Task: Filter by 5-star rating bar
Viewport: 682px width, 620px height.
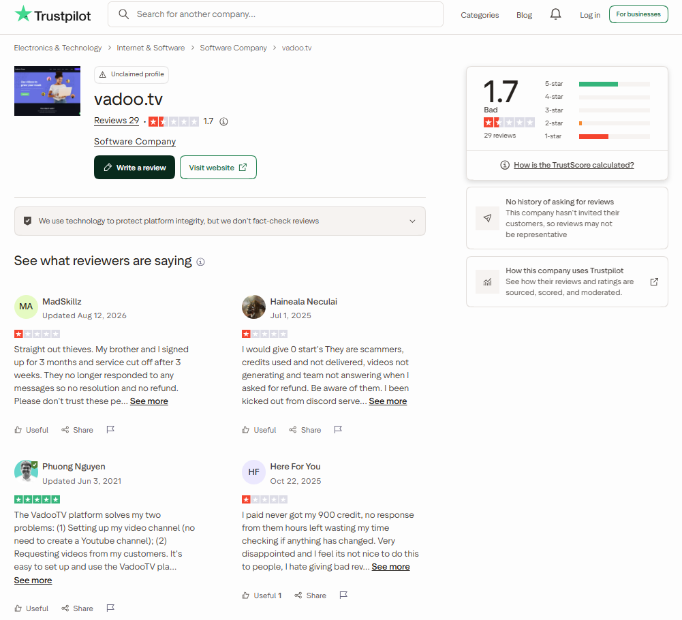Action: click(x=614, y=84)
